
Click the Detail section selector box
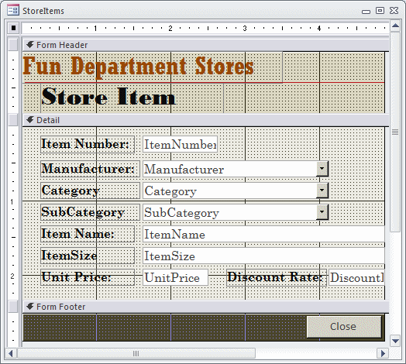coord(13,120)
